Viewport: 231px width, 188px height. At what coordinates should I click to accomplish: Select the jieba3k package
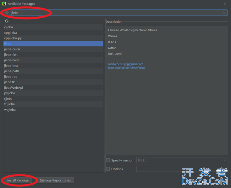(x=53, y=82)
